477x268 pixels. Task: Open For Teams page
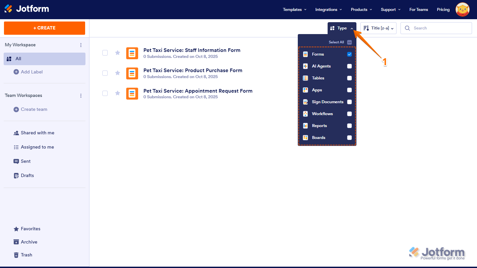click(419, 10)
